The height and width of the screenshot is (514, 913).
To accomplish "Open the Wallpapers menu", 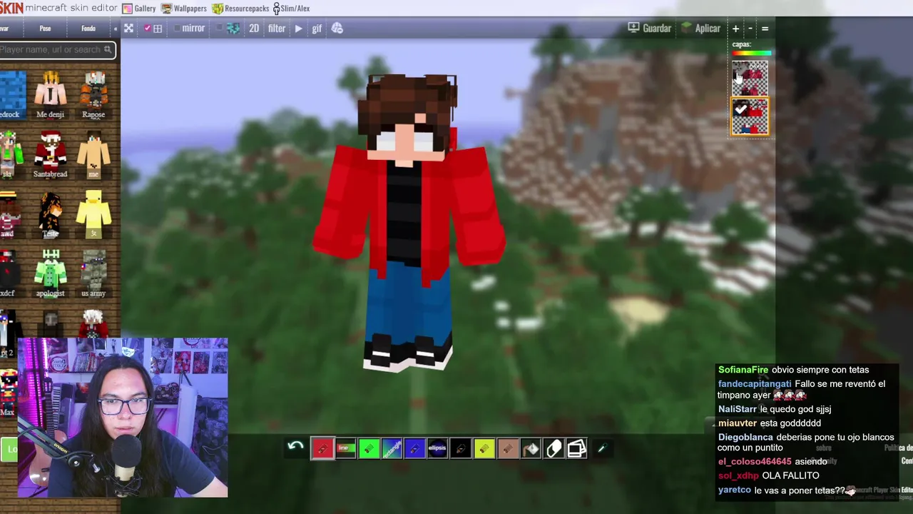I will click(x=184, y=9).
